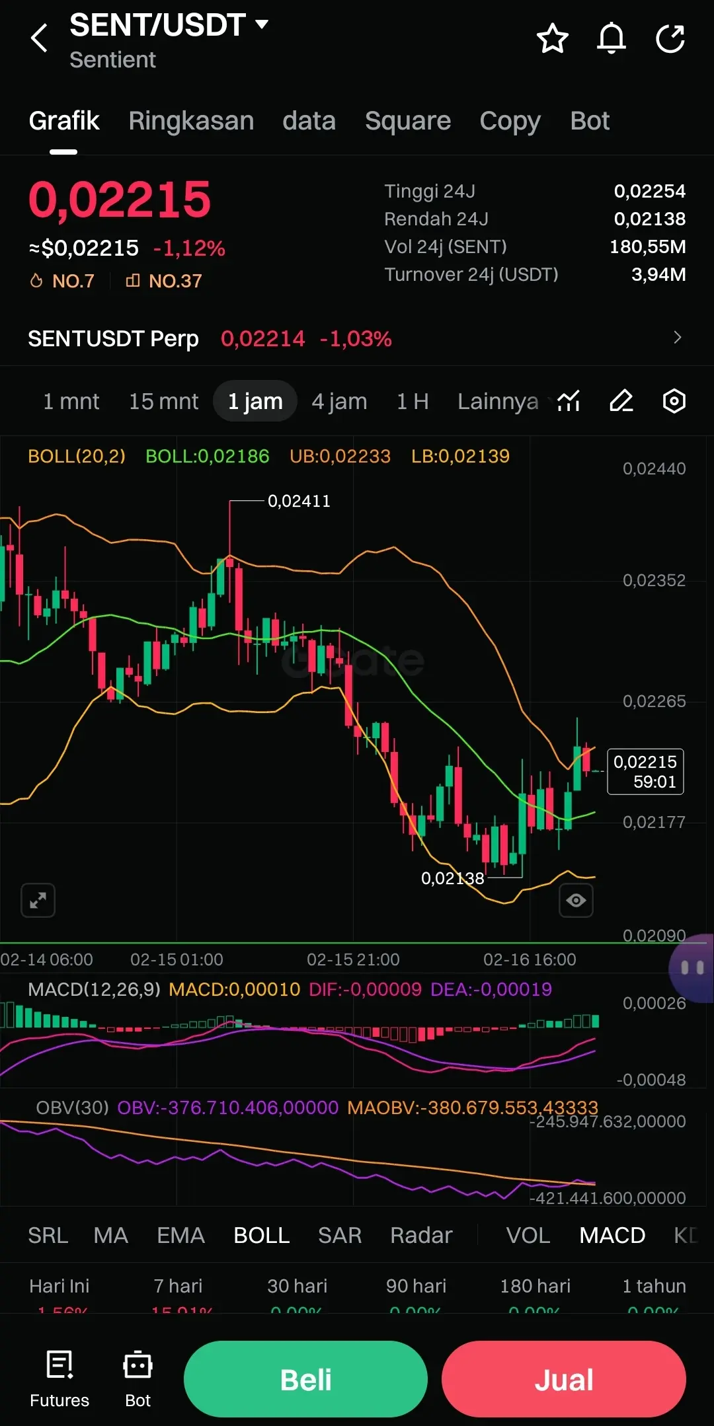Switch to Grafik tab
This screenshot has width=714, height=1426.
[64, 121]
